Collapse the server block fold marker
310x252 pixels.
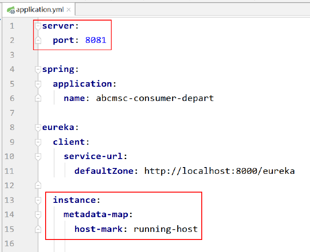click(x=38, y=26)
